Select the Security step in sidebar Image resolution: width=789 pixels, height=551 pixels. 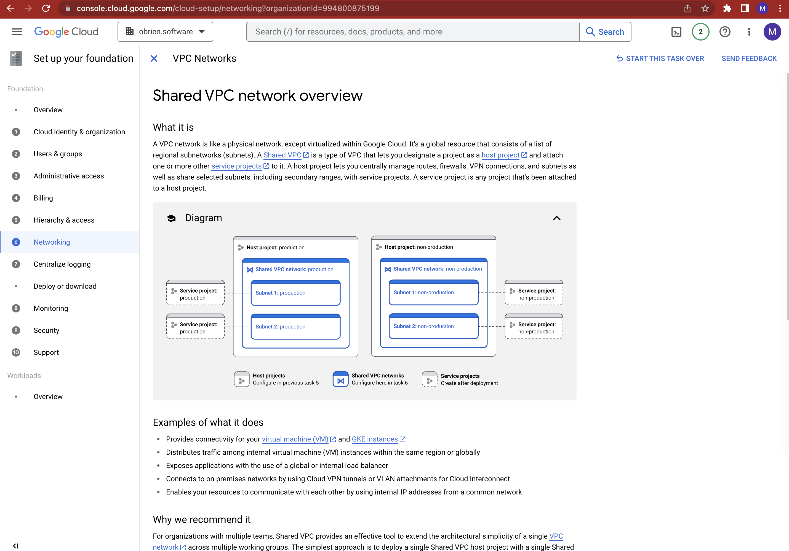pos(46,330)
